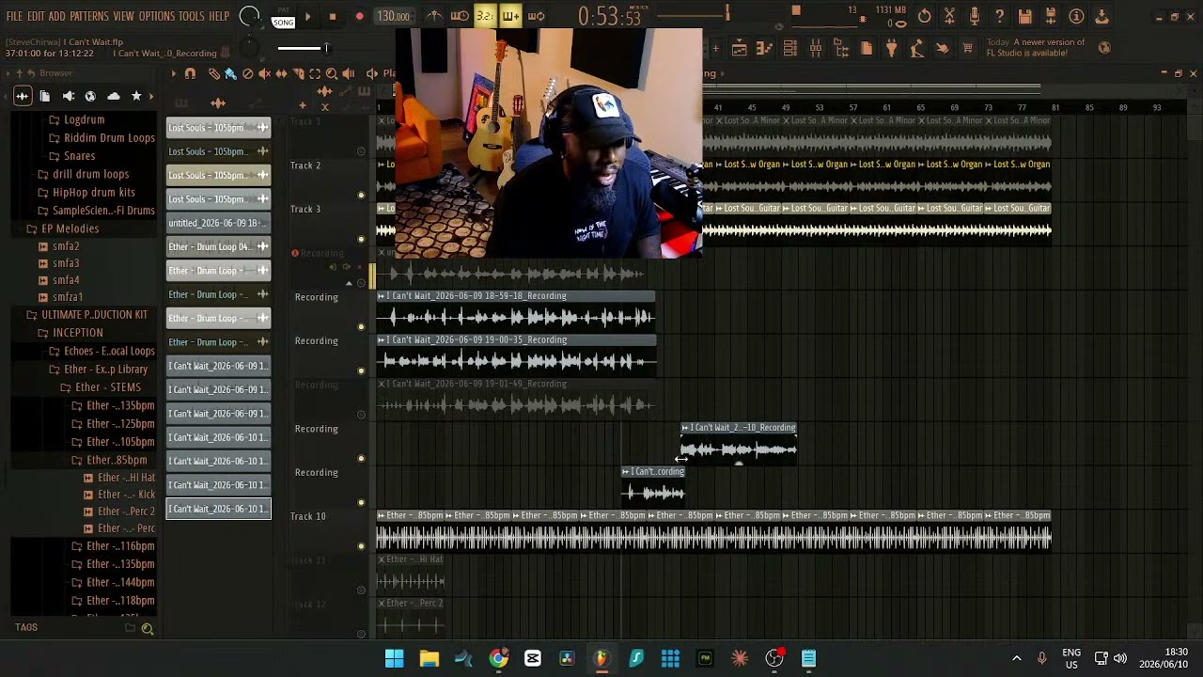Collapse the Ether - STEMS folder
Screen dimensions: 1203x677
click(100, 387)
